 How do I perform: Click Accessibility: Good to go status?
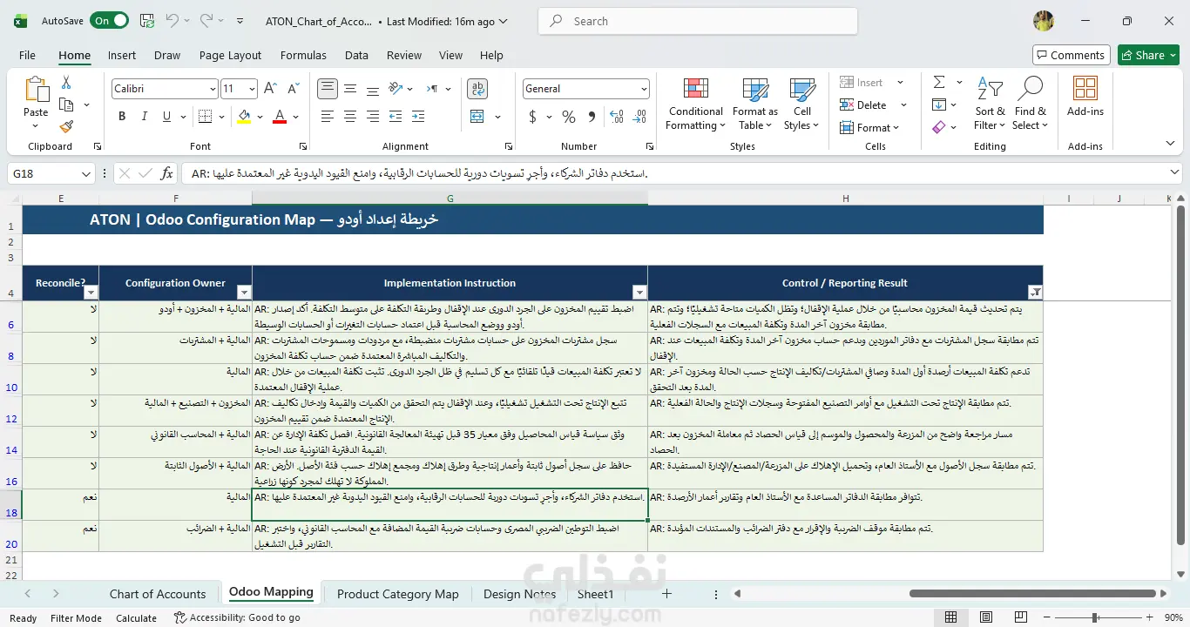pyautogui.click(x=237, y=617)
